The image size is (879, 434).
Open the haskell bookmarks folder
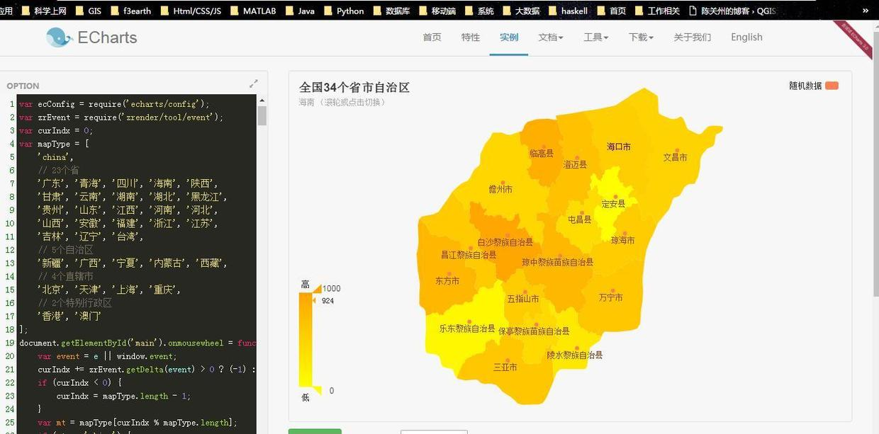pyautogui.click(x=574, y=11)
